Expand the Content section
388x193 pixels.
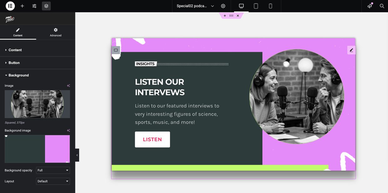click(x=15, y=50)
